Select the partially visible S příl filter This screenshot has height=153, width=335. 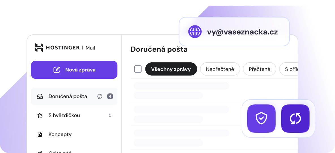click(289, 69)
